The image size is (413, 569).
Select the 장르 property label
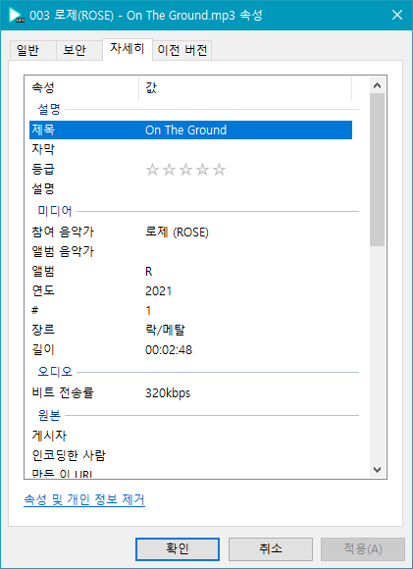tap(43, 331)
